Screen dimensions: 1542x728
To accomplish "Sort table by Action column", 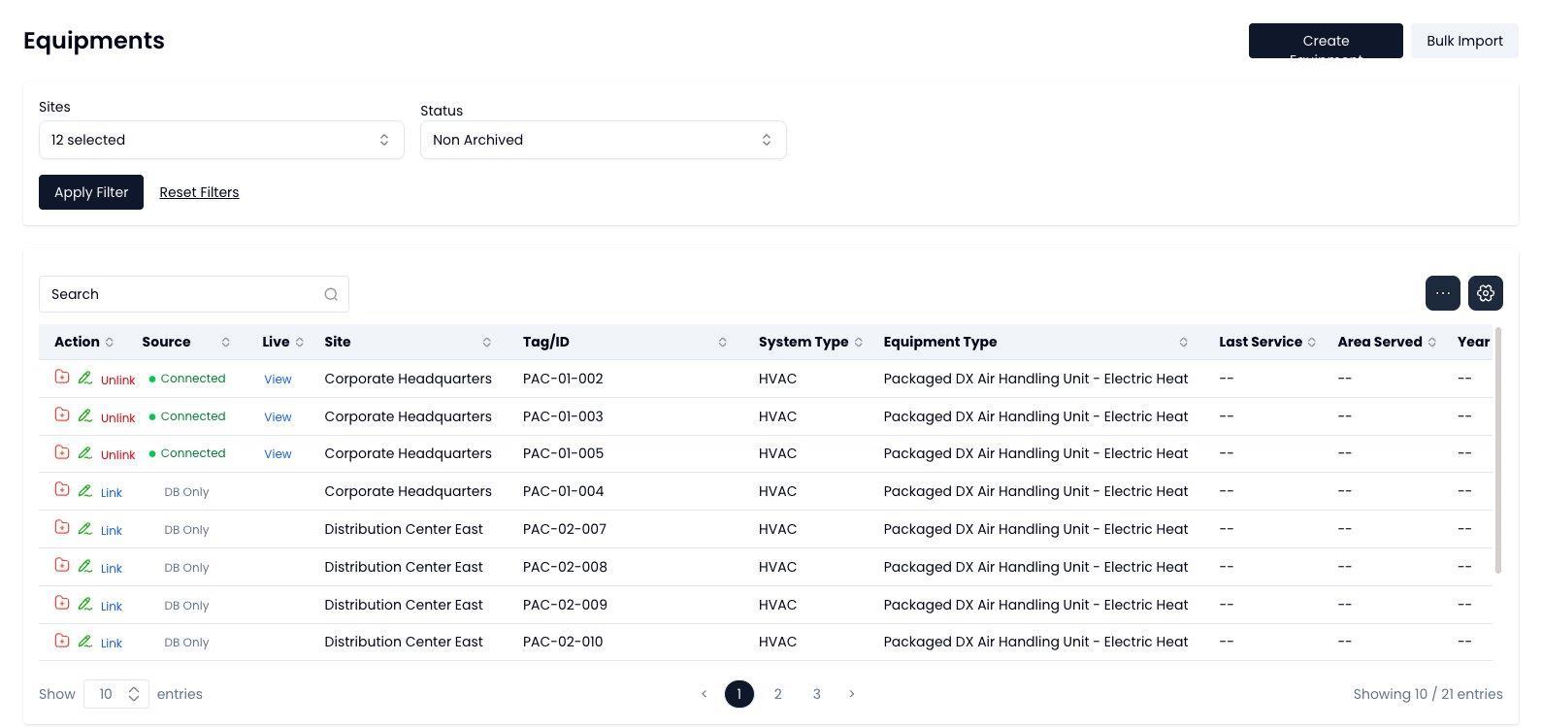I will [110, 342].
